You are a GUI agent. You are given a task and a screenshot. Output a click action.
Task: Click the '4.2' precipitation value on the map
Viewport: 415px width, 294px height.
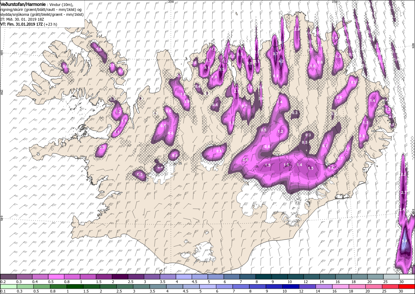pos(281,61)
